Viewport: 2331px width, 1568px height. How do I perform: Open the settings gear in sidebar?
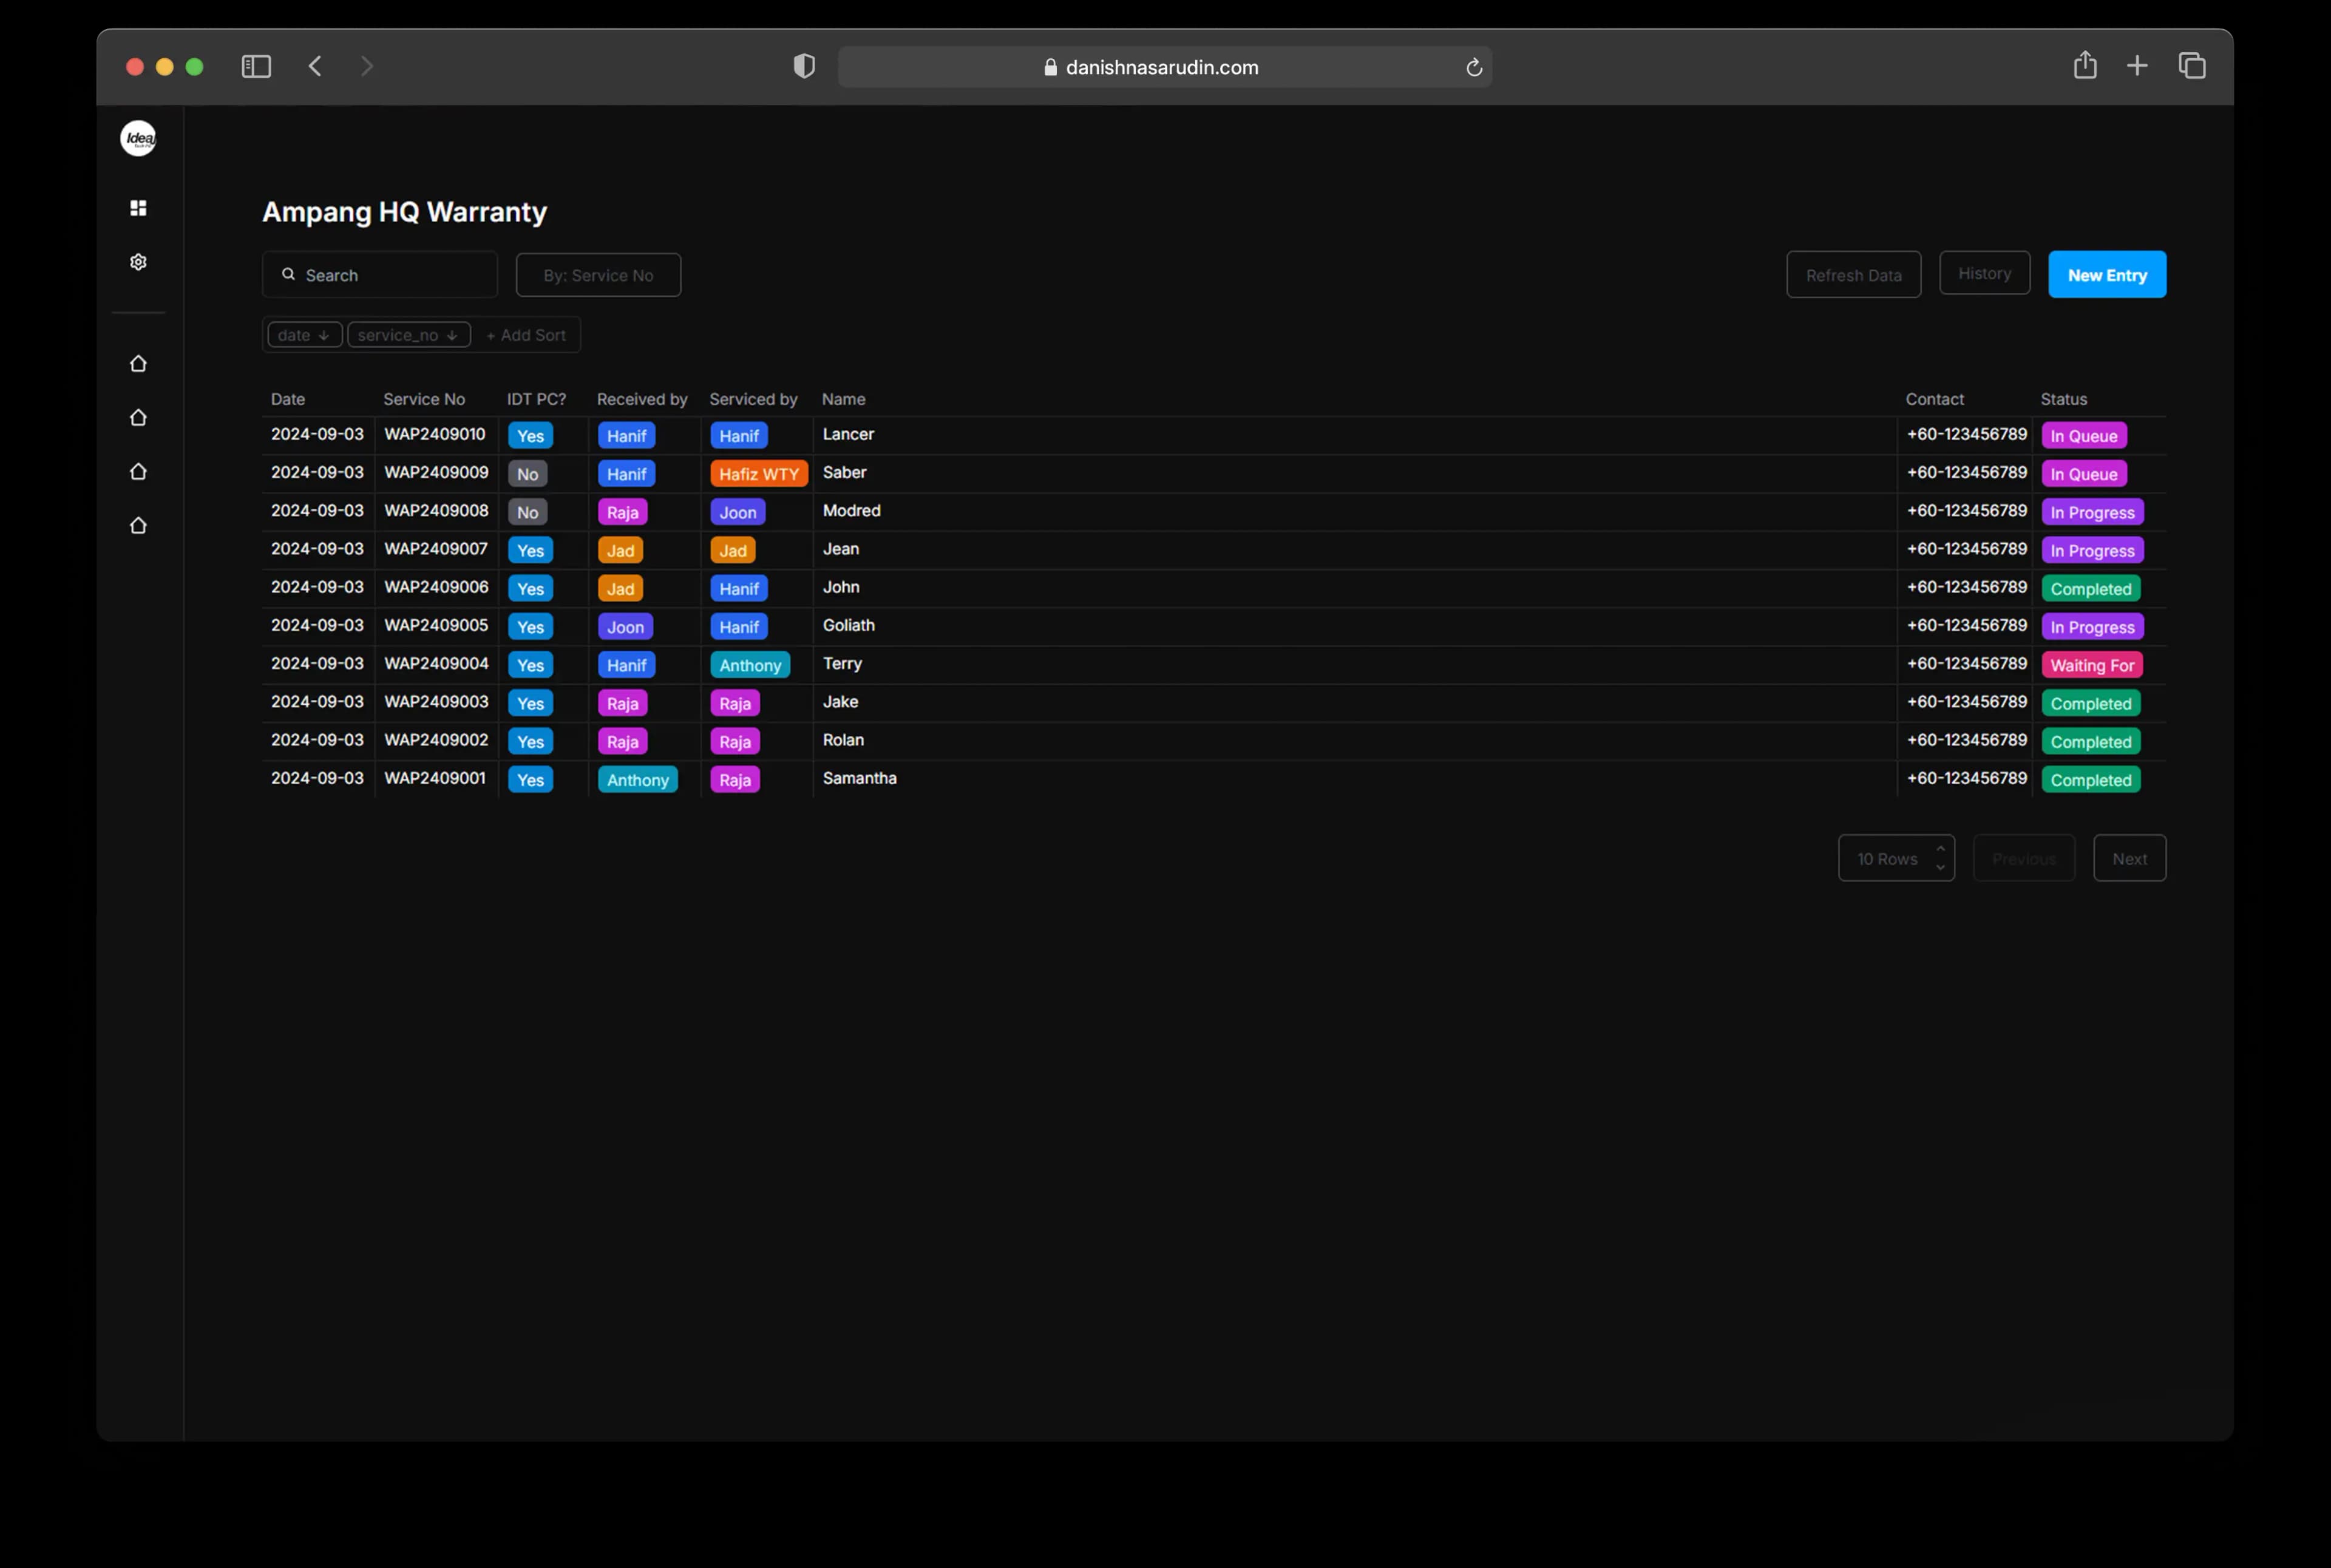pos(138,262)
